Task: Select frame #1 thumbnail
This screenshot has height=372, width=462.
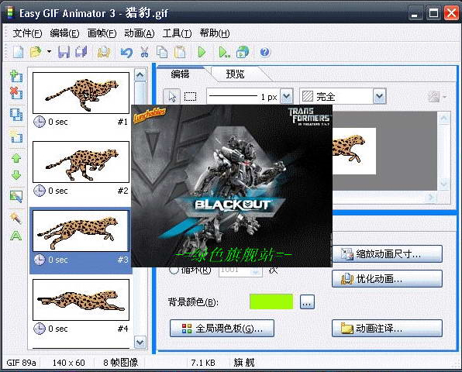Action: [81, 93]
